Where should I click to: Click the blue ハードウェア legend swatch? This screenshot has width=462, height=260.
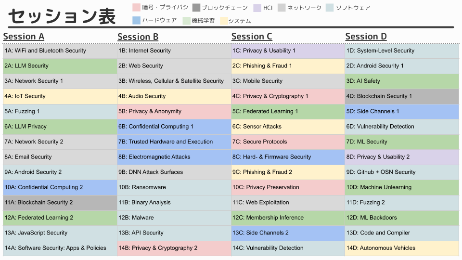[x=136, y=20]
